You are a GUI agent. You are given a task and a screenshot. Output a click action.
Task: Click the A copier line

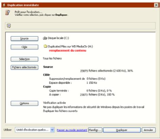pos(82,94)
